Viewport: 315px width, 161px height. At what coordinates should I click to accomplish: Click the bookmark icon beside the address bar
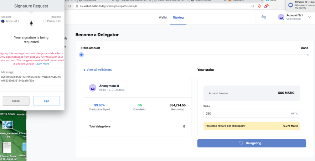tap(69, 6)
